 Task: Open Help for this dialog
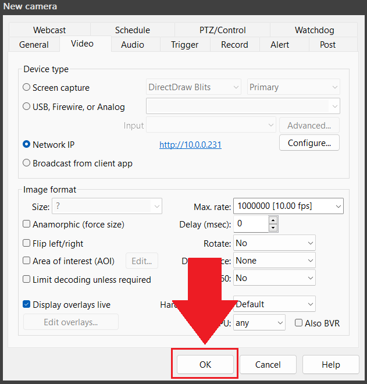click(x=331, y=364)
